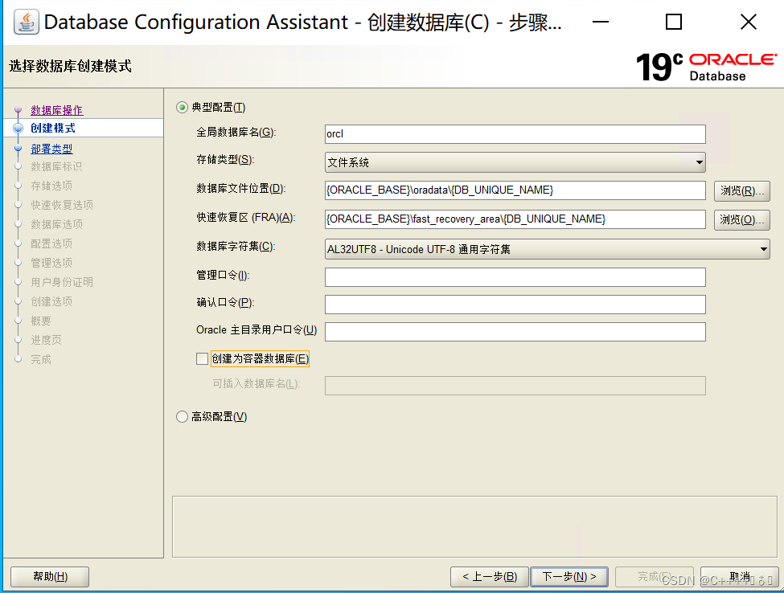Select the 创建模式 step in sidebar

pos(53,128)
